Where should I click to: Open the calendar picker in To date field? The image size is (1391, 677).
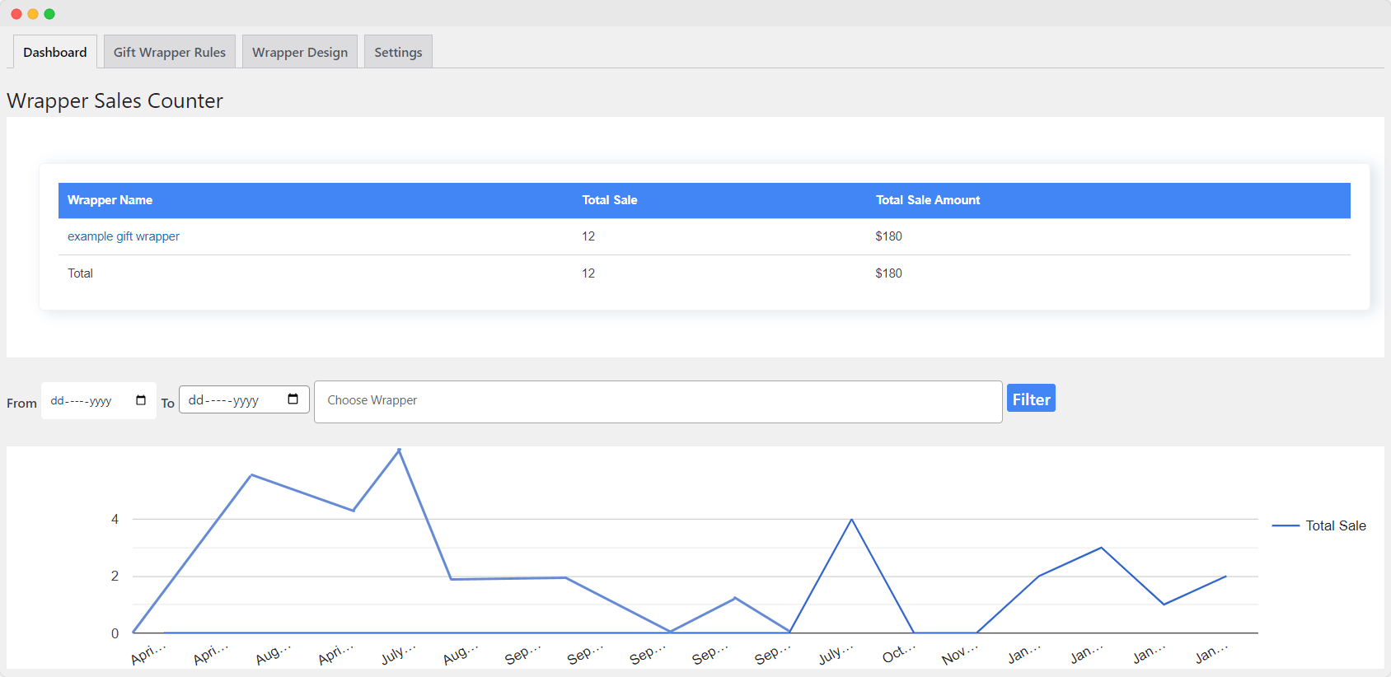(293, 399)
